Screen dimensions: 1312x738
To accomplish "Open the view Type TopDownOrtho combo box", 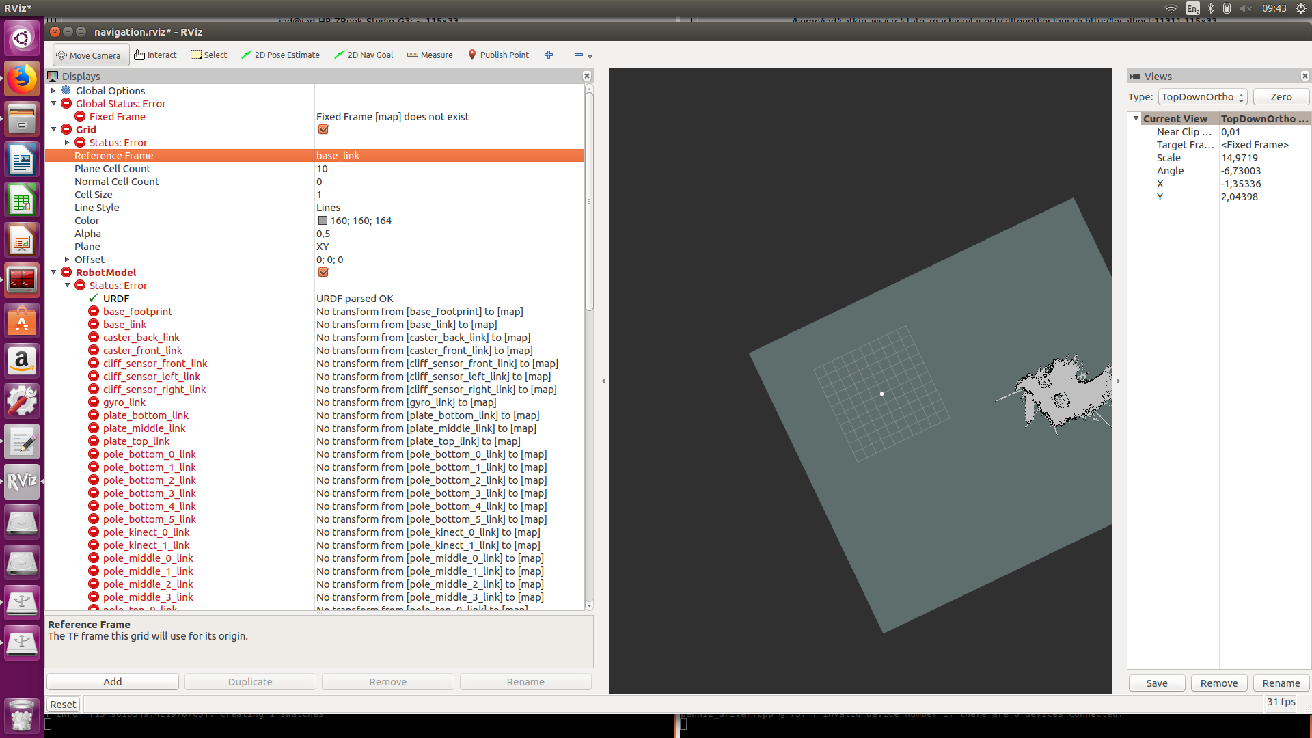I will click(1203, 97).
